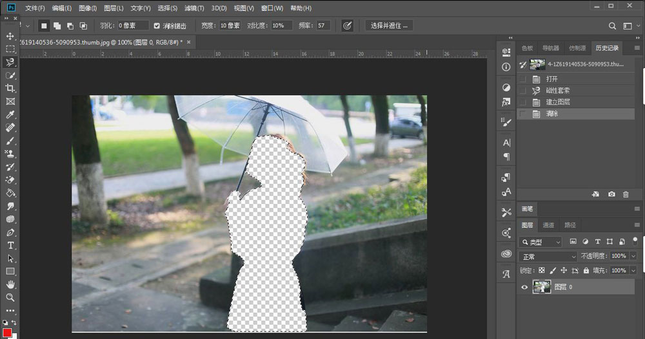Click the red foreground color swatch
Screen dimensions: 645x339
[x=8, y=333]
